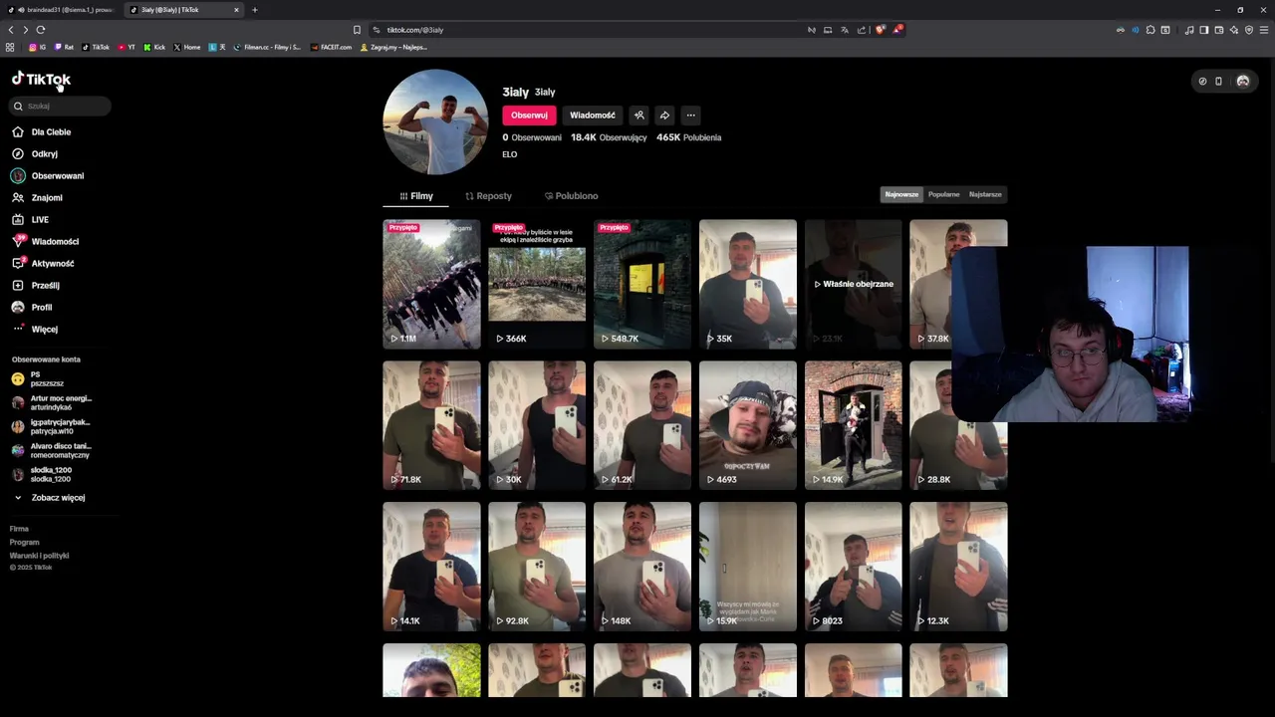Open the IG bookmark
1275x717 pixels.
(37, 47)
